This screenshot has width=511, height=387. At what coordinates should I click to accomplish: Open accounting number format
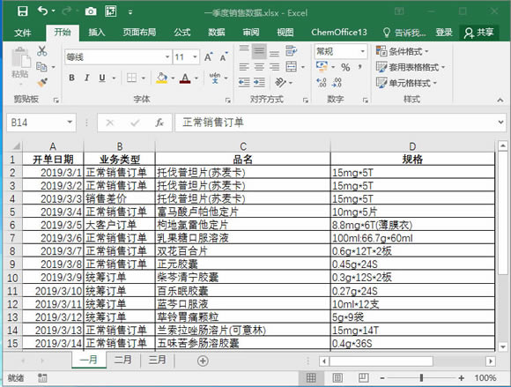point(322,66)
